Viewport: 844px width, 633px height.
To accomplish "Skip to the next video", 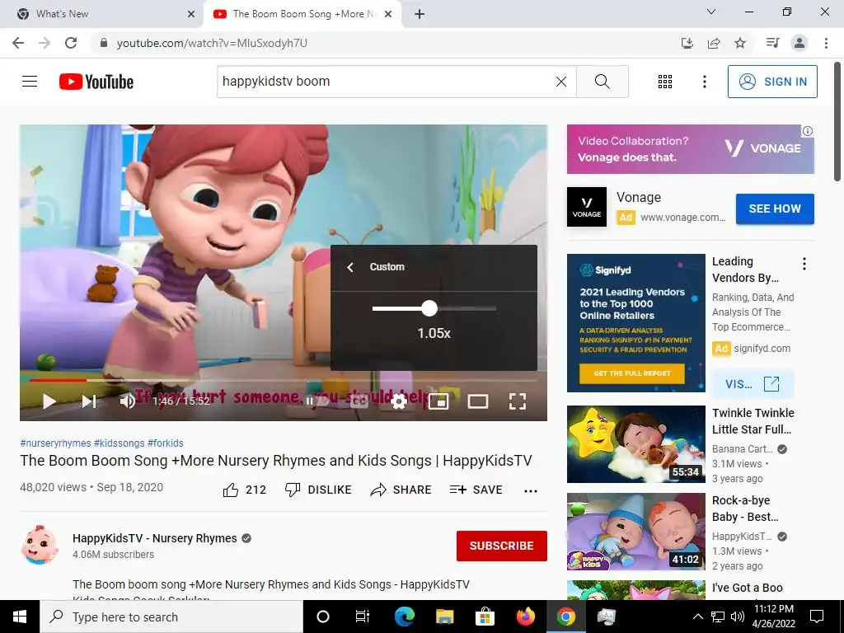I will point(89,401).
